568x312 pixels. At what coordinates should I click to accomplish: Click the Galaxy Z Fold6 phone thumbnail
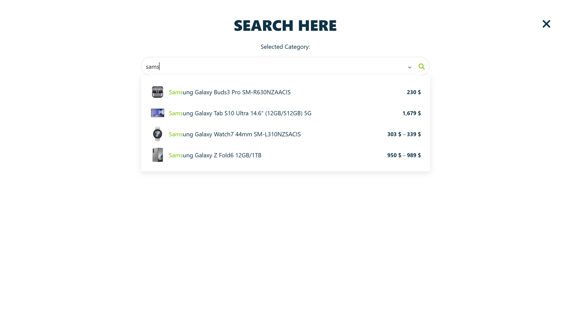tap(157, 155)
